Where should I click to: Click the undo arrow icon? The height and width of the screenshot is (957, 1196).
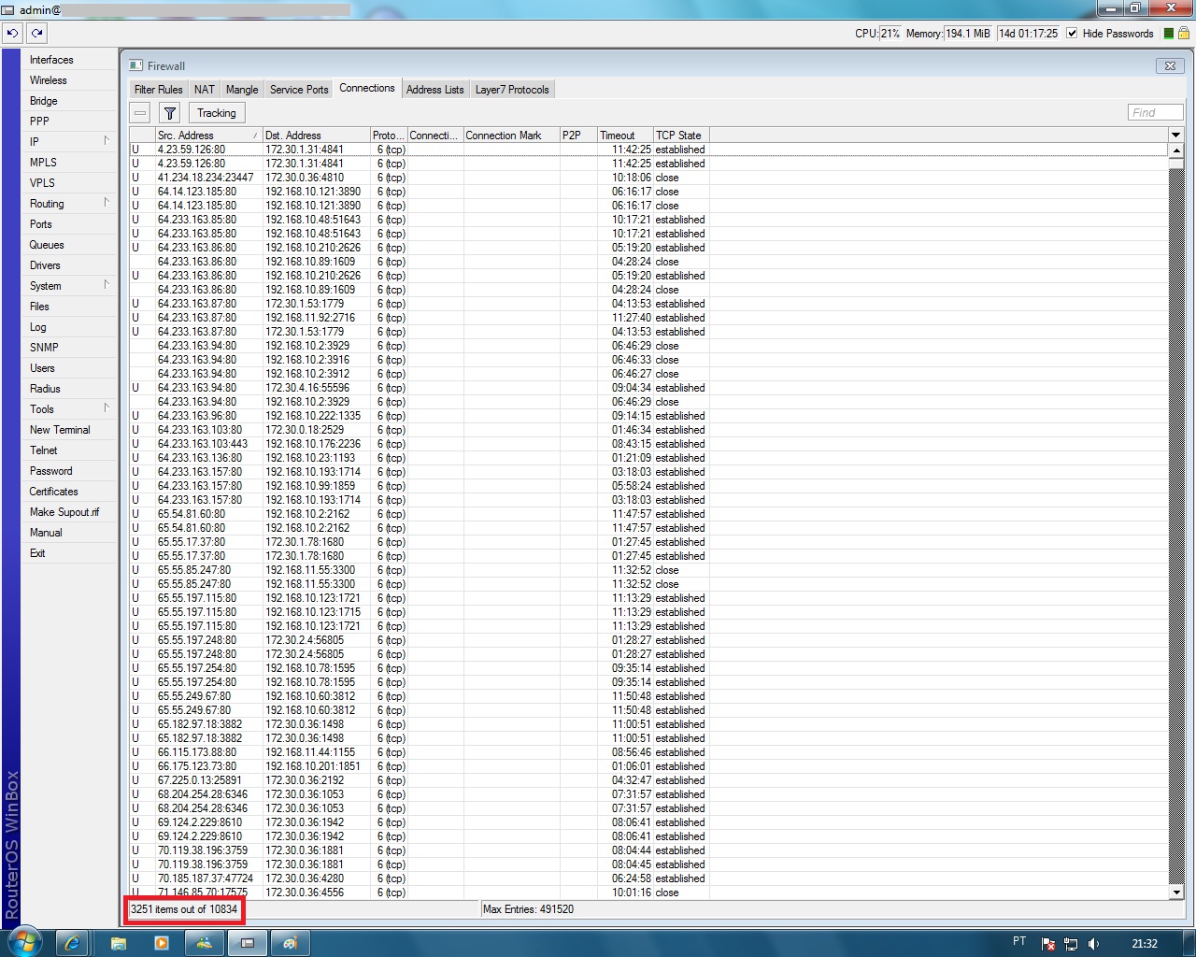coord(12,33)
